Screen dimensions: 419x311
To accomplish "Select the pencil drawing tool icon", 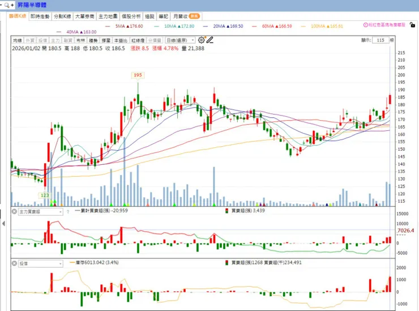I will tap(209, 40).
